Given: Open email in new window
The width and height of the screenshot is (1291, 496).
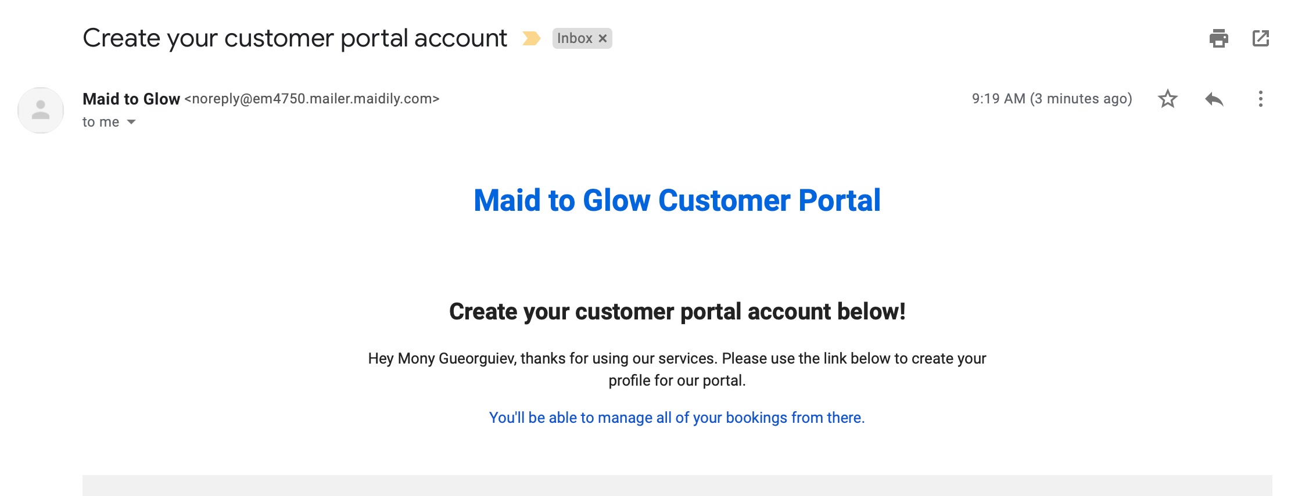Looking at the screenshot, I should [x=1260, y=38].
